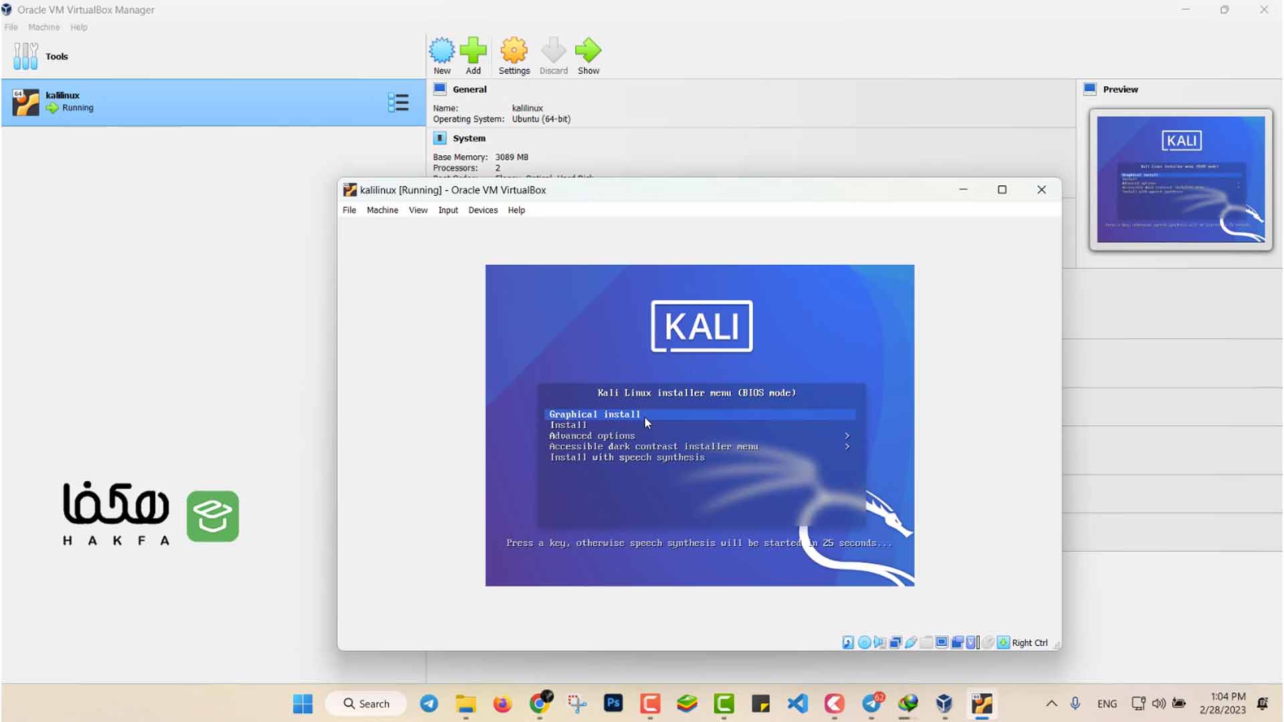Click the Preview panel monitor icon

pos(1090,89)
